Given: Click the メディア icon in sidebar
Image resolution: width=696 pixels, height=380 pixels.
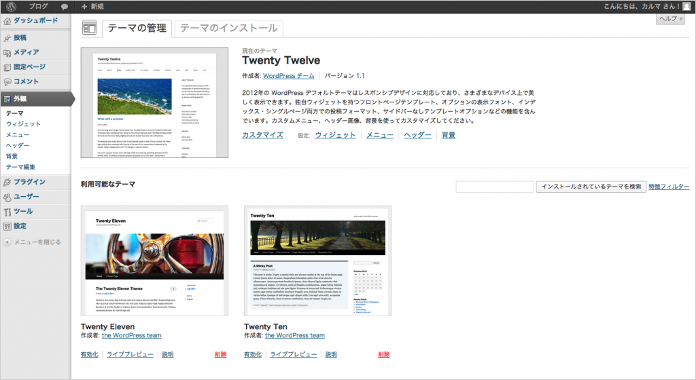Looking at the screenshot, I should 7,53.
